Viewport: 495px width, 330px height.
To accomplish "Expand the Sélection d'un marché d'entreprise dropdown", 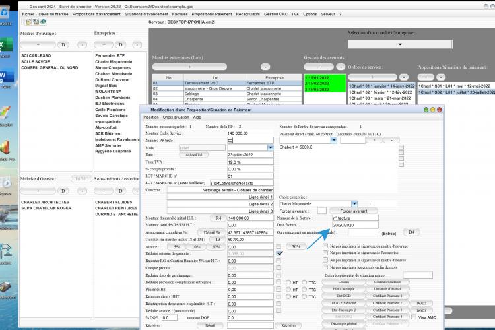I will pos(400,44).
